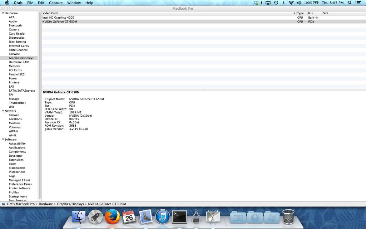This screenshot has height=229, width=366.
Task: Open the Window menu
Action: pyautogui.click(x=74, y=3)
